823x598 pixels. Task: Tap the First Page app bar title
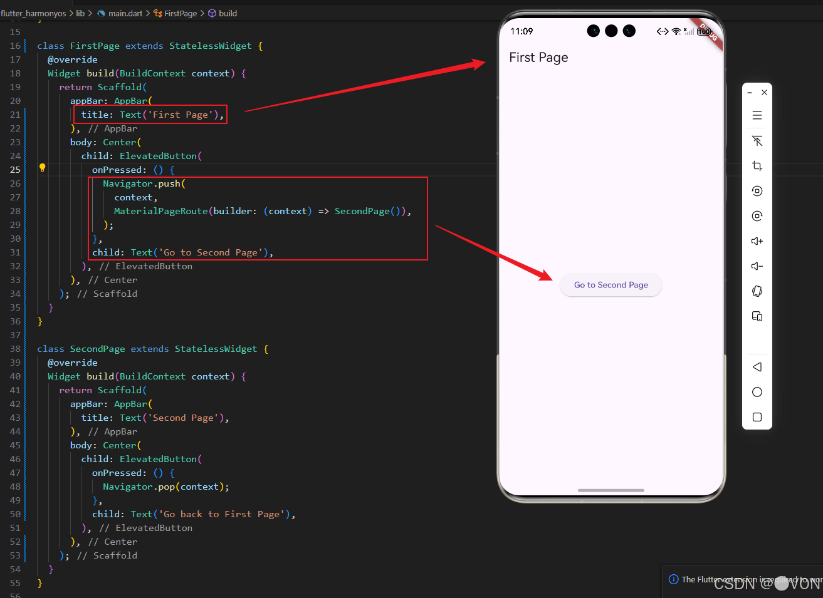[x=538, y=58]
